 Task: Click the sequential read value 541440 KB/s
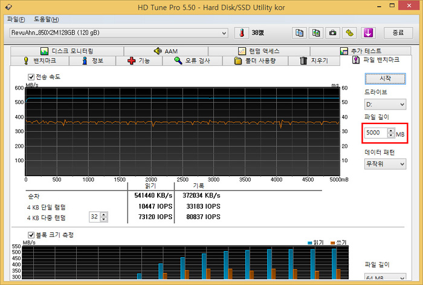tap(153, 195)
